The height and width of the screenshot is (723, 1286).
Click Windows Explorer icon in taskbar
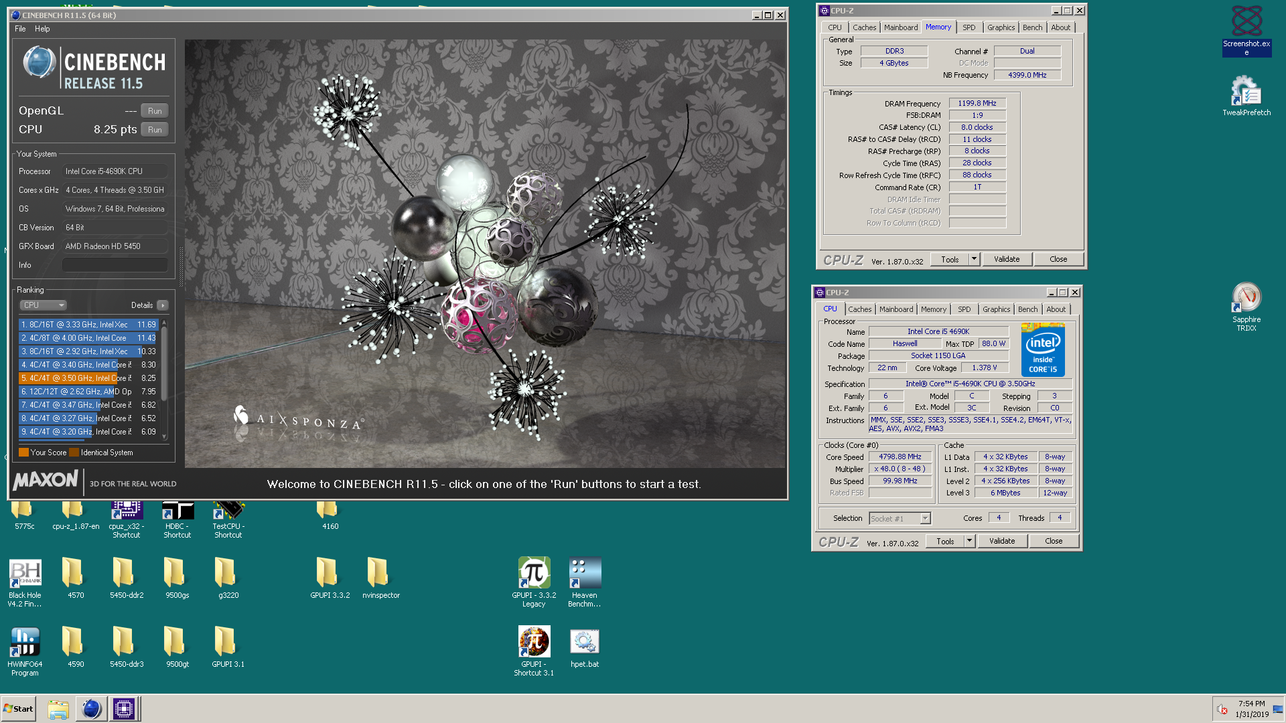pos(58,709)
